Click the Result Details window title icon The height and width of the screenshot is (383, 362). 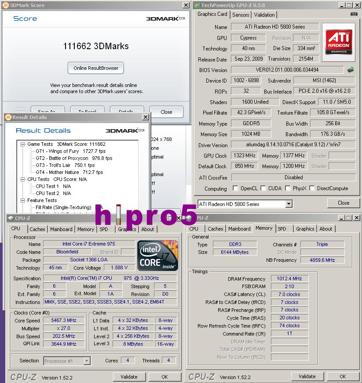pyautogui.click(x=8, y=117)
